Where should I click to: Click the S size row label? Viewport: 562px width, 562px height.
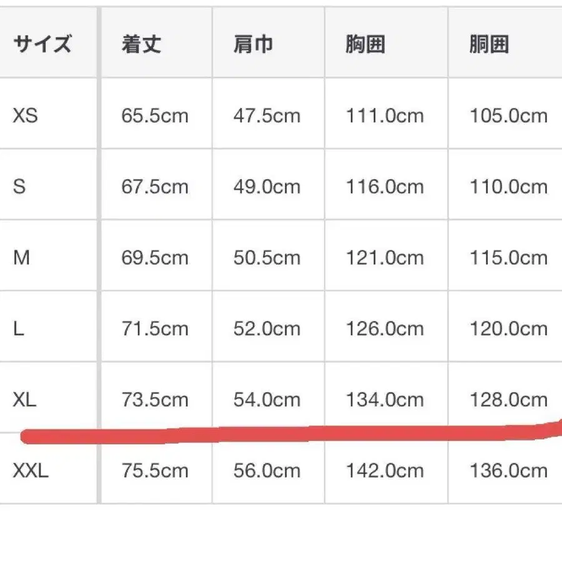19,187
